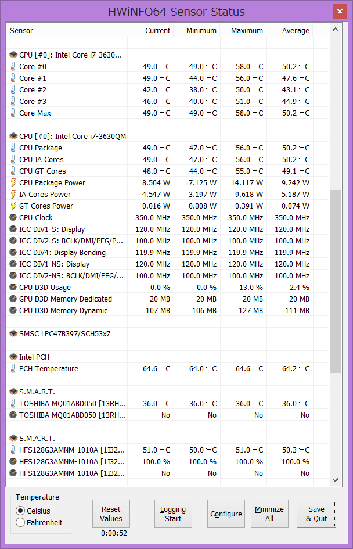This screenshot has width=353, height=549.
Task: Click the vertical scrollbar thumb
Action: point(335,282)
